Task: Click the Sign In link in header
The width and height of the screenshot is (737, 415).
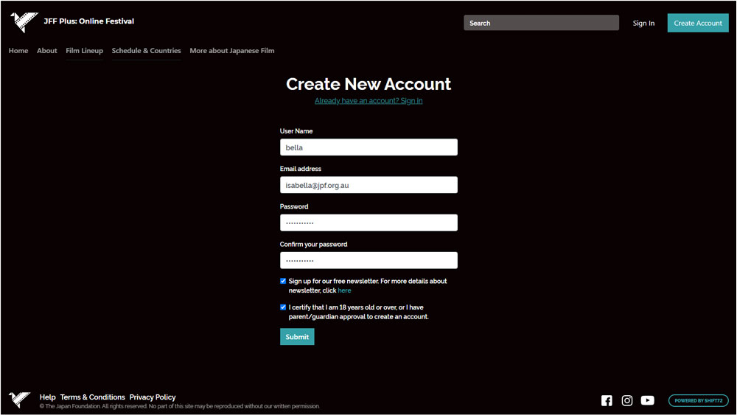Action: [643, 23]
